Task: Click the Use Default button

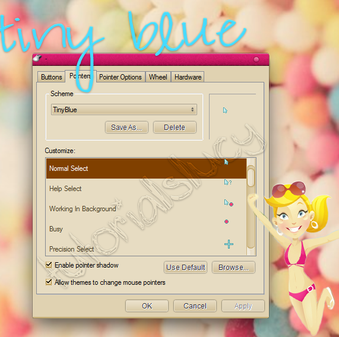Action: (x=185, y=268)
